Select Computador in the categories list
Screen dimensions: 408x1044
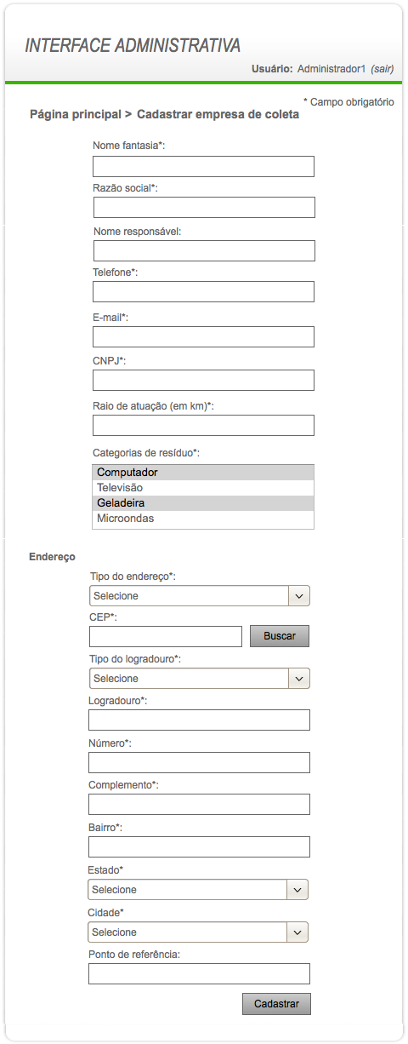click(x=203, y=473)
